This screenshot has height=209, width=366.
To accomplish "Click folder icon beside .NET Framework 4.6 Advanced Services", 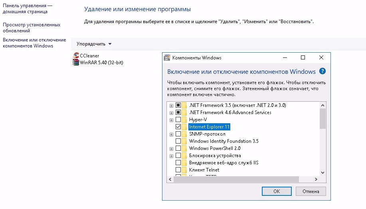I will tap(184, 112).
